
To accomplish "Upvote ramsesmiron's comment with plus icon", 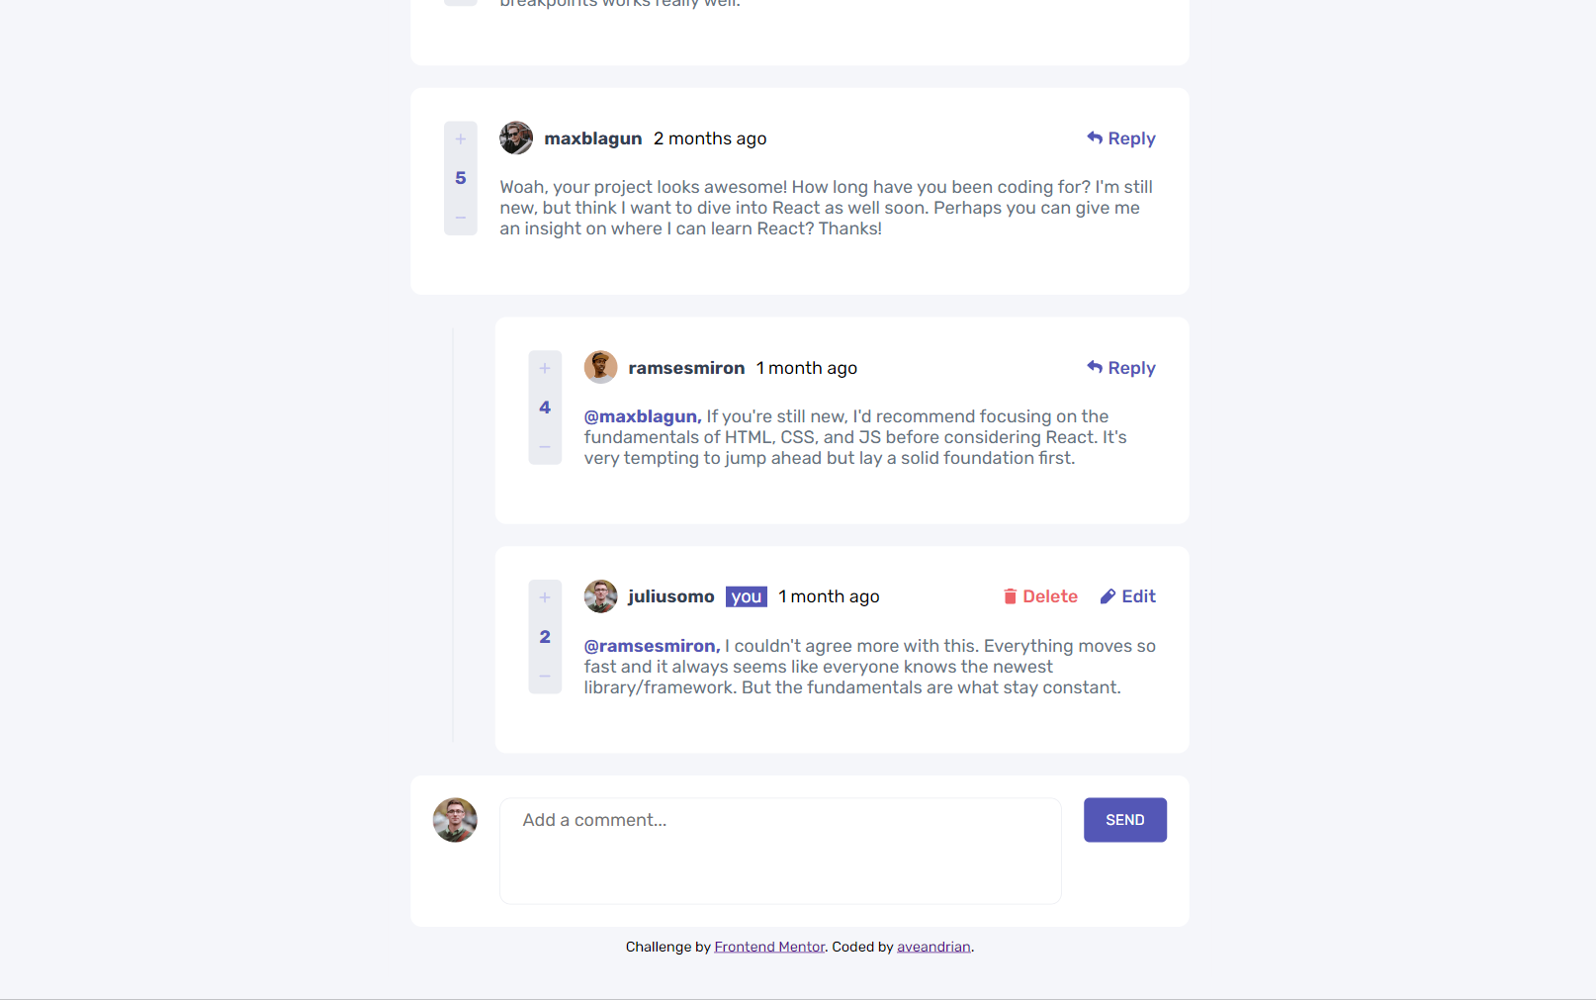I will (x=545, y=369).
